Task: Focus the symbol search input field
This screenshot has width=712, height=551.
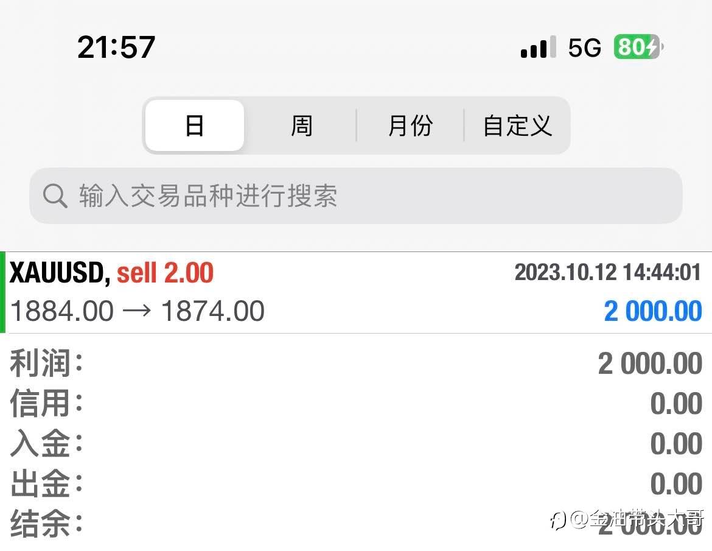Action: coord(355,196)
